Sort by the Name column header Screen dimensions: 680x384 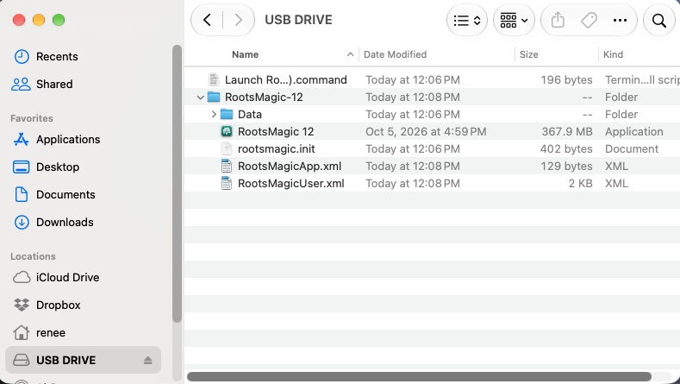coord(245,54)
